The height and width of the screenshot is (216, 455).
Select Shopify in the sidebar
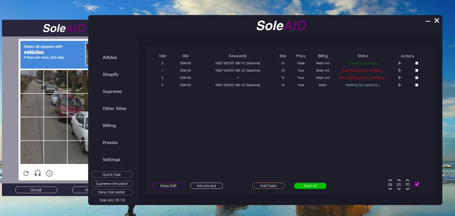coord(110,74)
